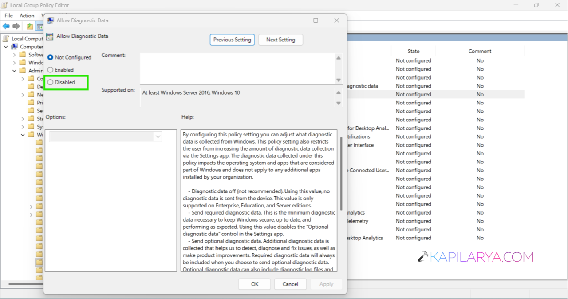This screenshot has width=568, height=299.
Task: Go to Next Setting
Action: point(280,40)
